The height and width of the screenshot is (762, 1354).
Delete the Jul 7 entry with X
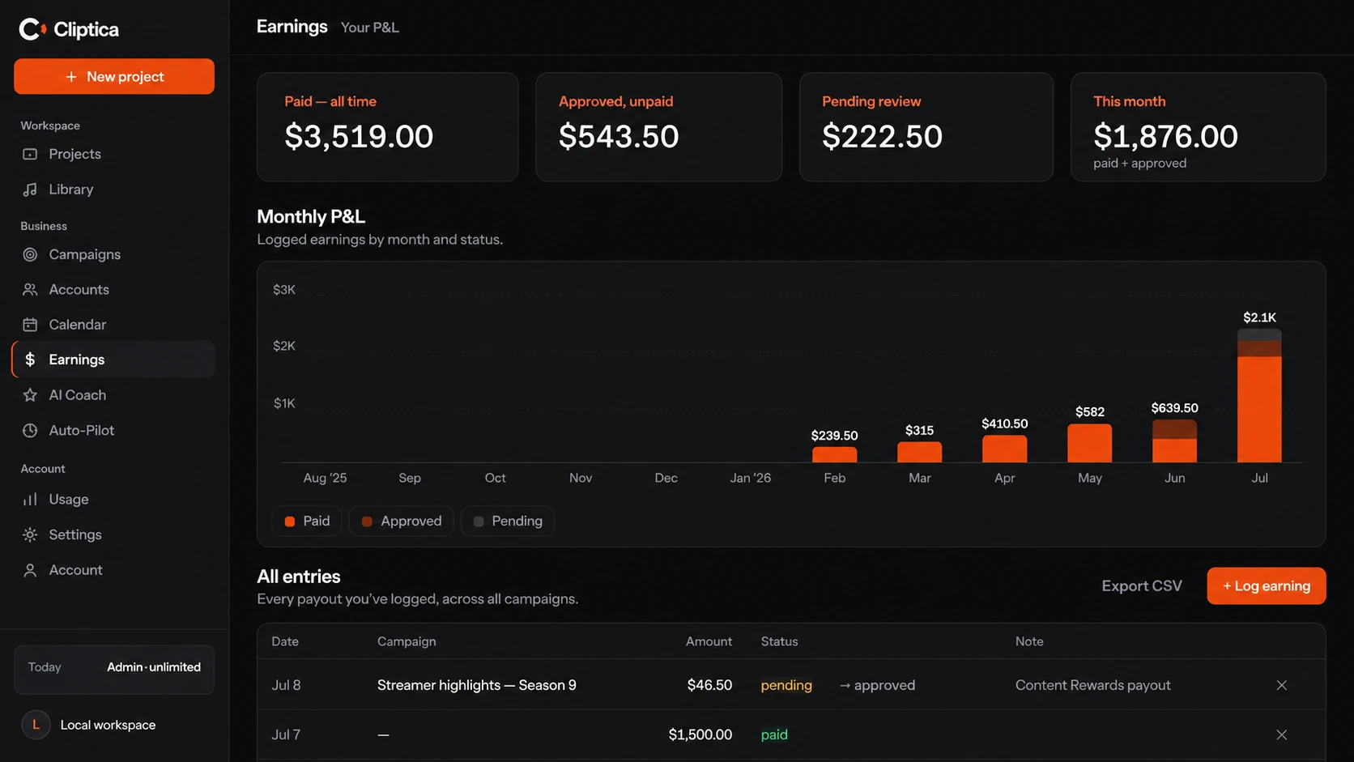tap(1282, 734)
